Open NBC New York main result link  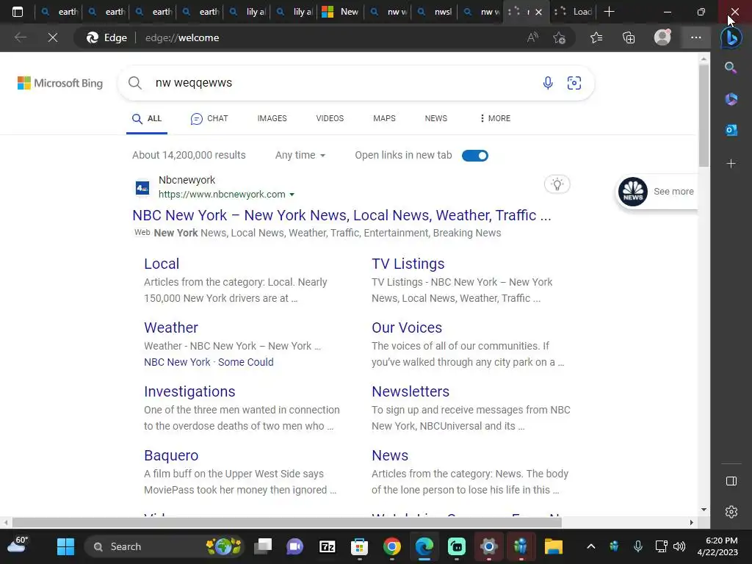tap(341, 215)
